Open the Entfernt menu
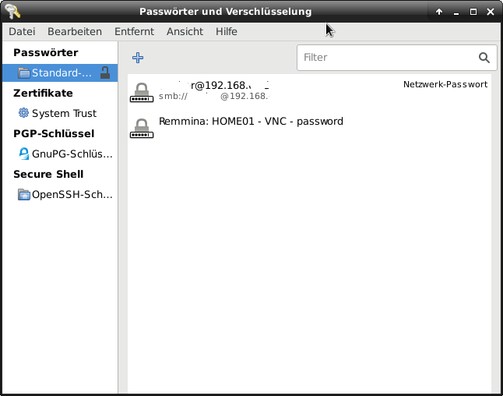503x396 pixels. tap(134, 32)
